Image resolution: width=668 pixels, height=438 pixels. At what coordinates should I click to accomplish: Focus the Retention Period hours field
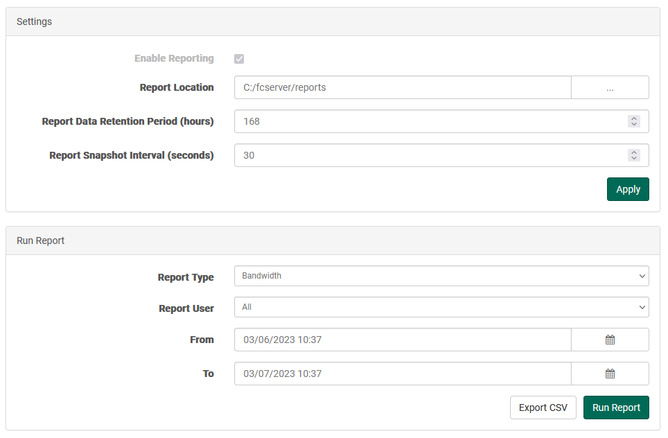tap(441, 121)
